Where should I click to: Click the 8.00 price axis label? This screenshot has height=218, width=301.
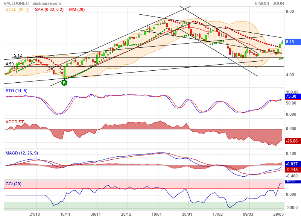(290, 11)
